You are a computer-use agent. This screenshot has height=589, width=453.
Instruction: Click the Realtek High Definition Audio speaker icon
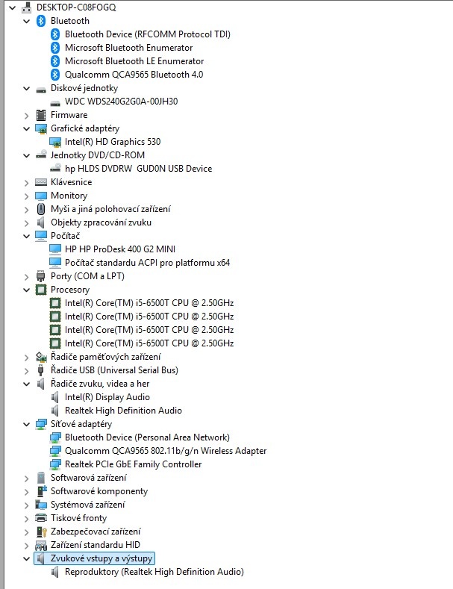[55, 410]
